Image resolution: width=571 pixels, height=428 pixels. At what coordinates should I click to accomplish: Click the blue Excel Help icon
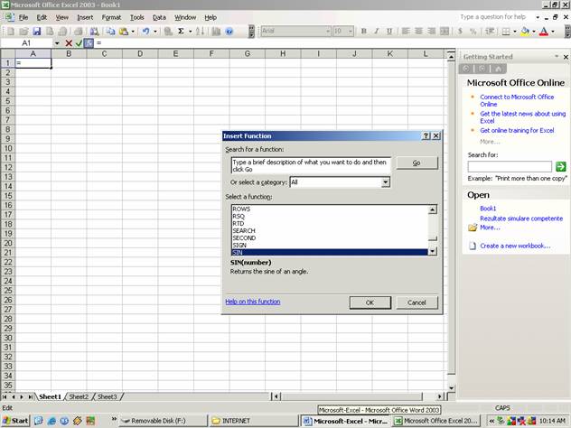pyautogui.click(x=229, y=32)
